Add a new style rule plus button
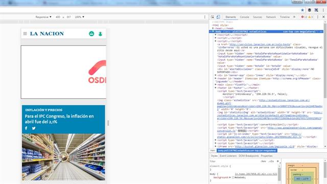 tap(277, 161)
